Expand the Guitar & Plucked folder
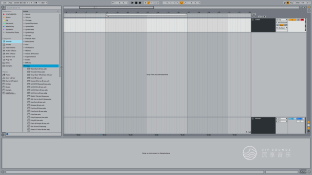The height and width of the screenshot is (175, 312). (x=24, y=53)
